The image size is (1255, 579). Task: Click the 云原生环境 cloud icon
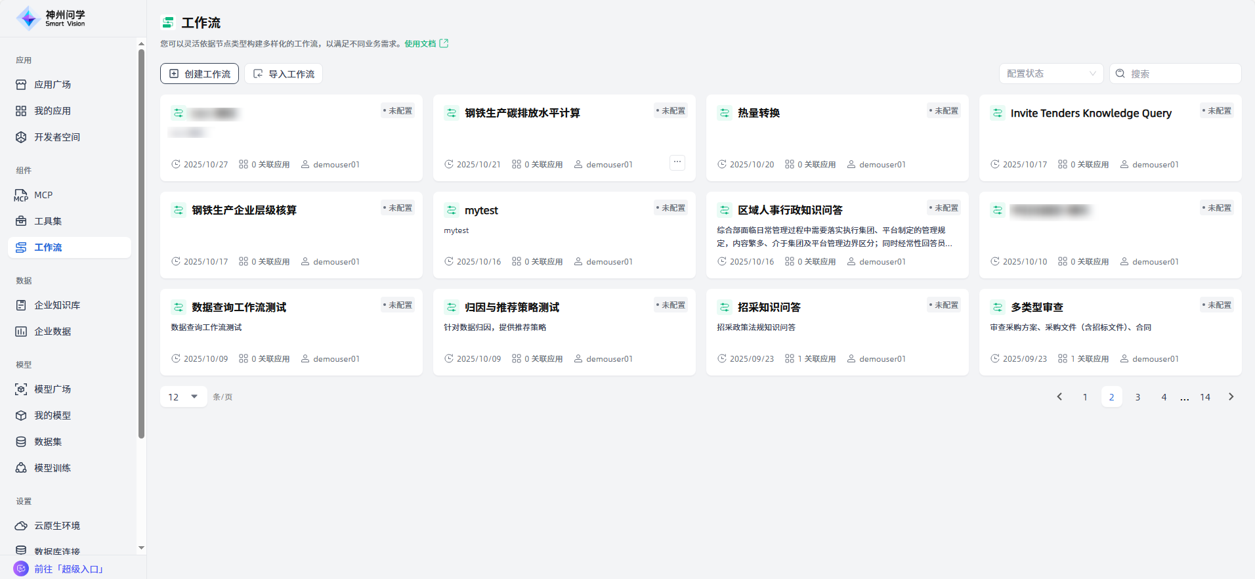click(x=21, y=526)
